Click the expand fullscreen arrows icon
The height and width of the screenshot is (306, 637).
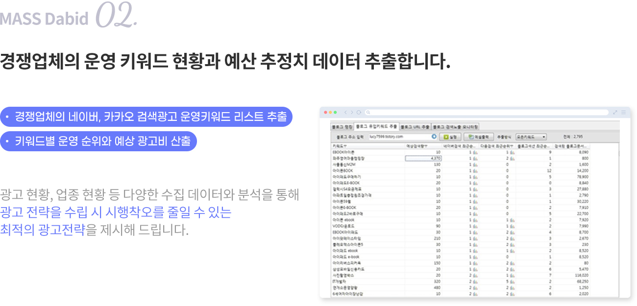tap(615, 112)
